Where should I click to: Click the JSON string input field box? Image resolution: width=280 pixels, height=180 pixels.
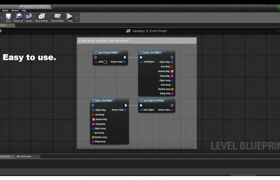click(x=106, y=62)
